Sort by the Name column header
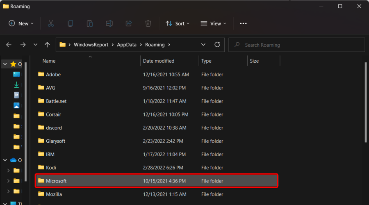Screen dimensions: 369x205 49,61
